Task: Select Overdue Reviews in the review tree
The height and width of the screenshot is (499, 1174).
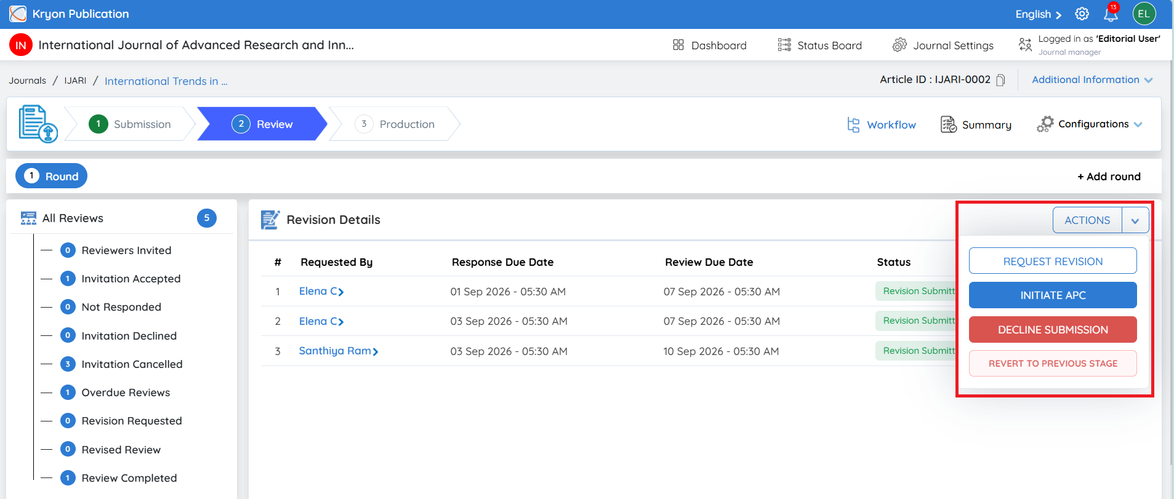Action: 126,393
